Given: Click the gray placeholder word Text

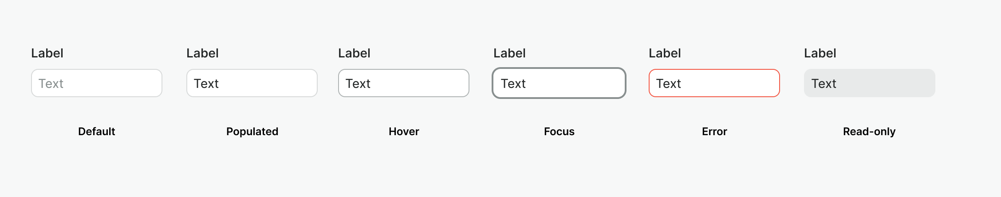Looking at the screenshot, I should pyautogui.click(x=51, y=83).
